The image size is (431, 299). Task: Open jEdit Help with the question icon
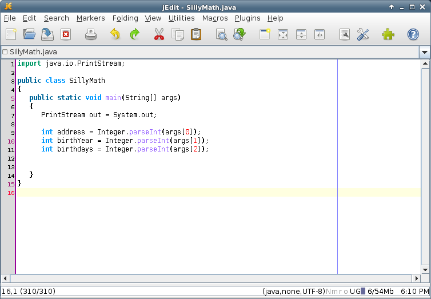[413, 35]
